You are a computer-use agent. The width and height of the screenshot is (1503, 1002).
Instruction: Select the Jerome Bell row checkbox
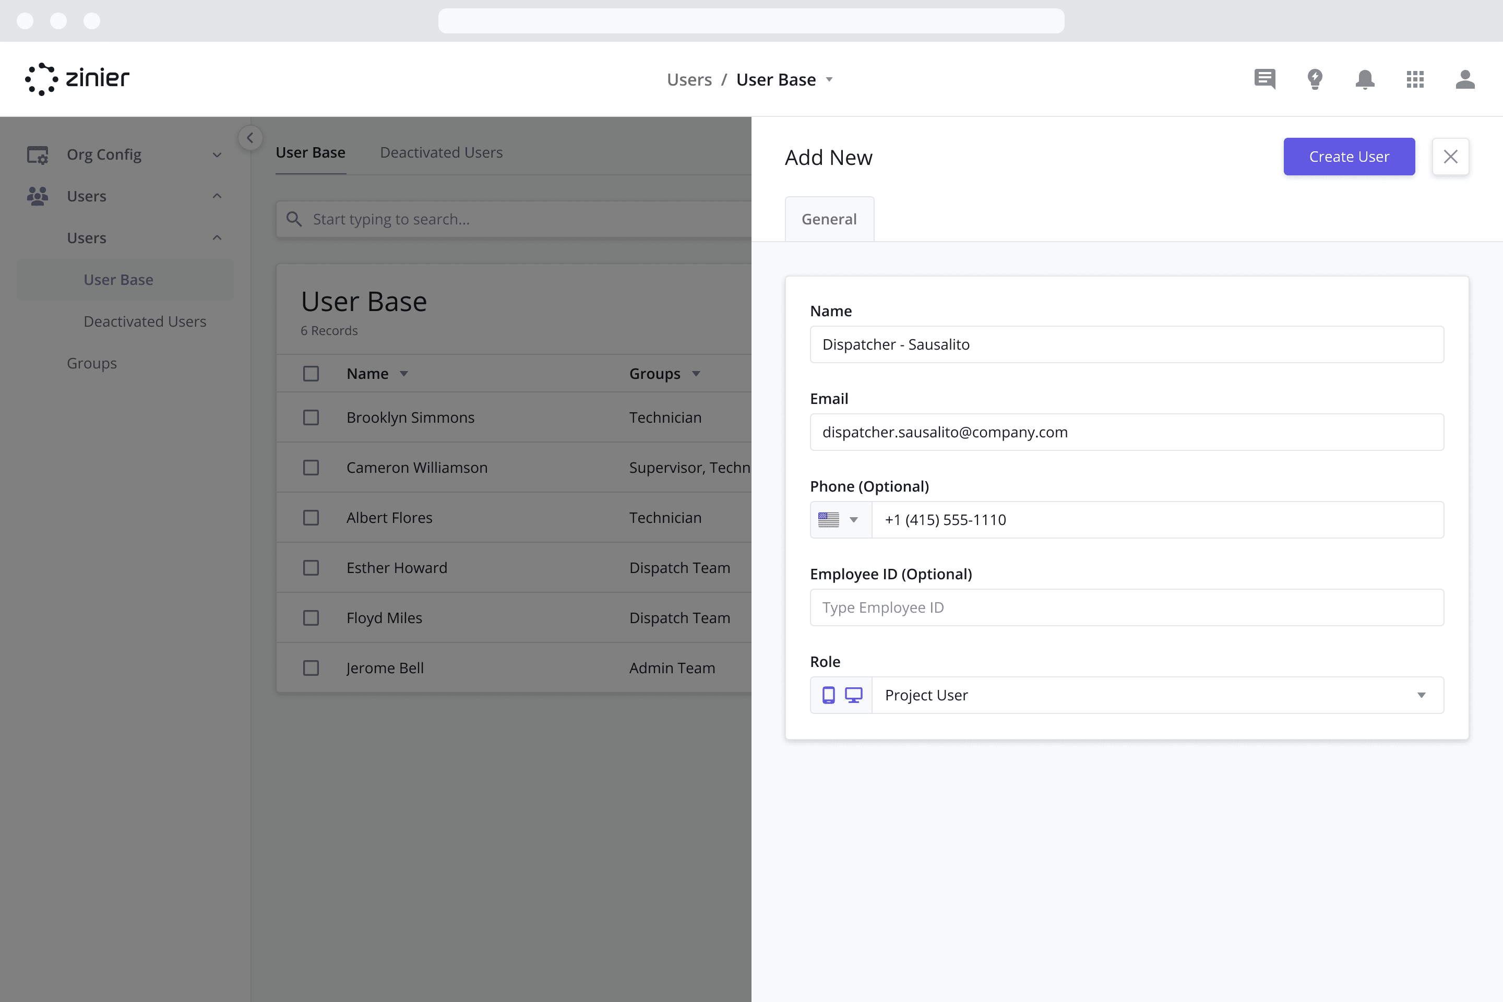[311, 668]
